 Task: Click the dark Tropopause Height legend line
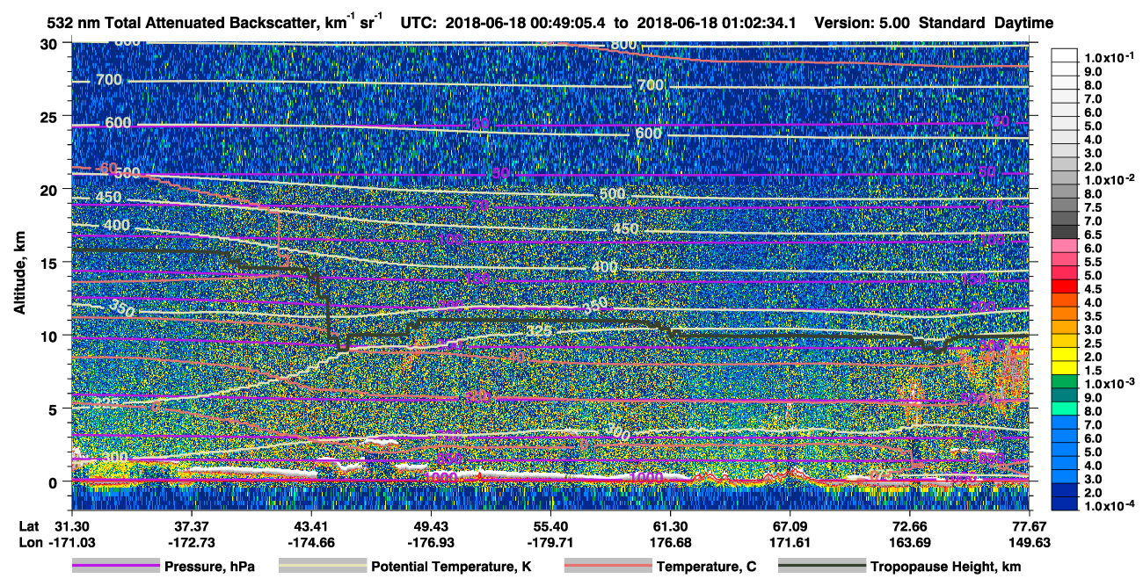822,567
